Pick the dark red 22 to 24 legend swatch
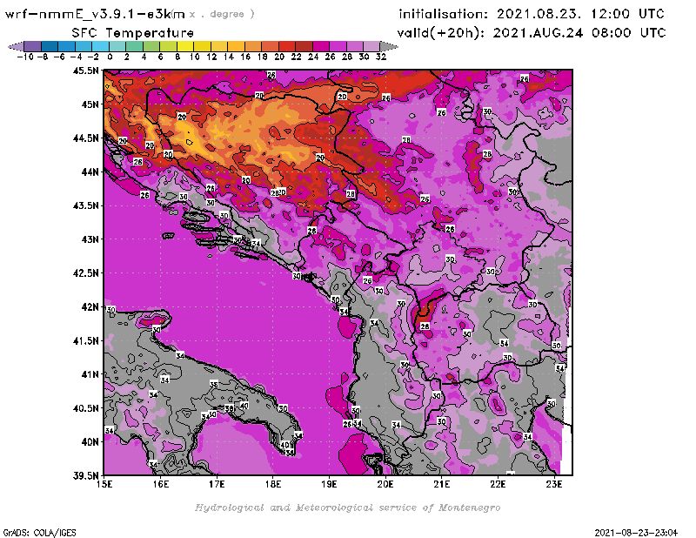Viewport: 696px width, 538px height. coord(304,46)
